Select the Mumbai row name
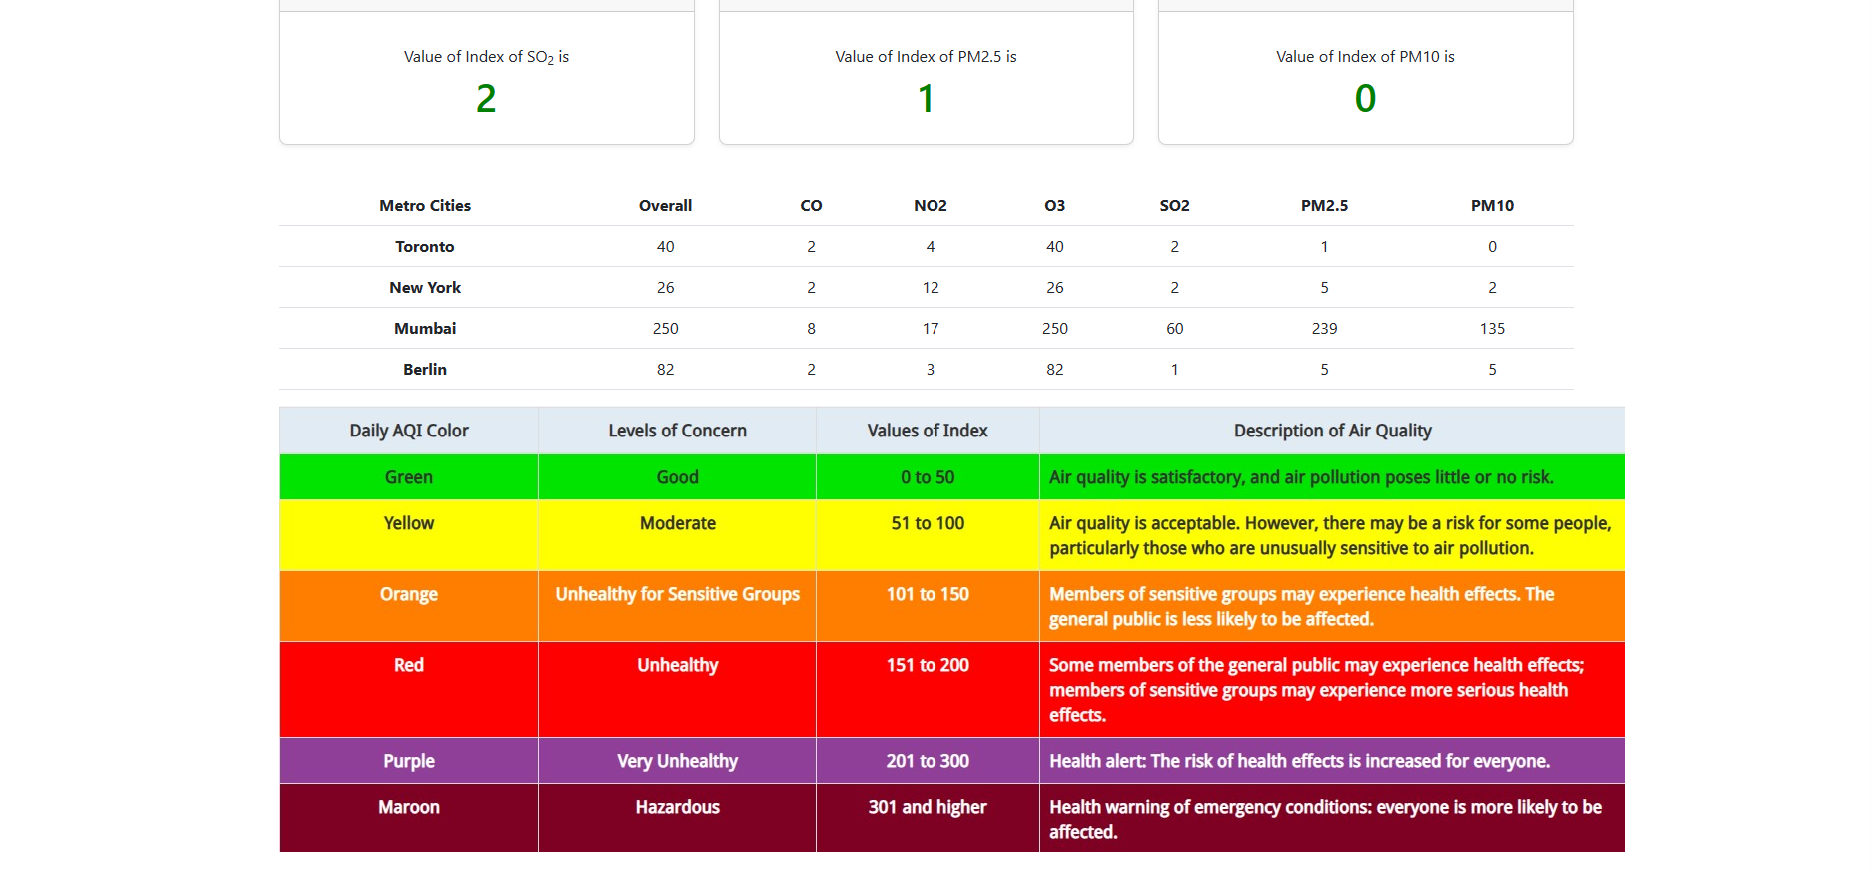 coord(425,328)
